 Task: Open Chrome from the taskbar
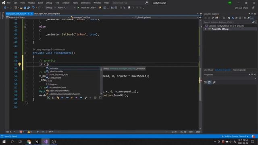[29, 141]
